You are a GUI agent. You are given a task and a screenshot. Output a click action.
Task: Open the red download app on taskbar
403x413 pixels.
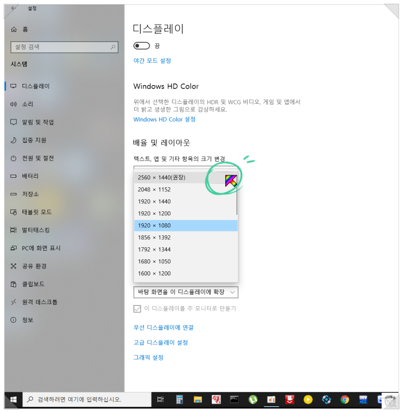289,399
